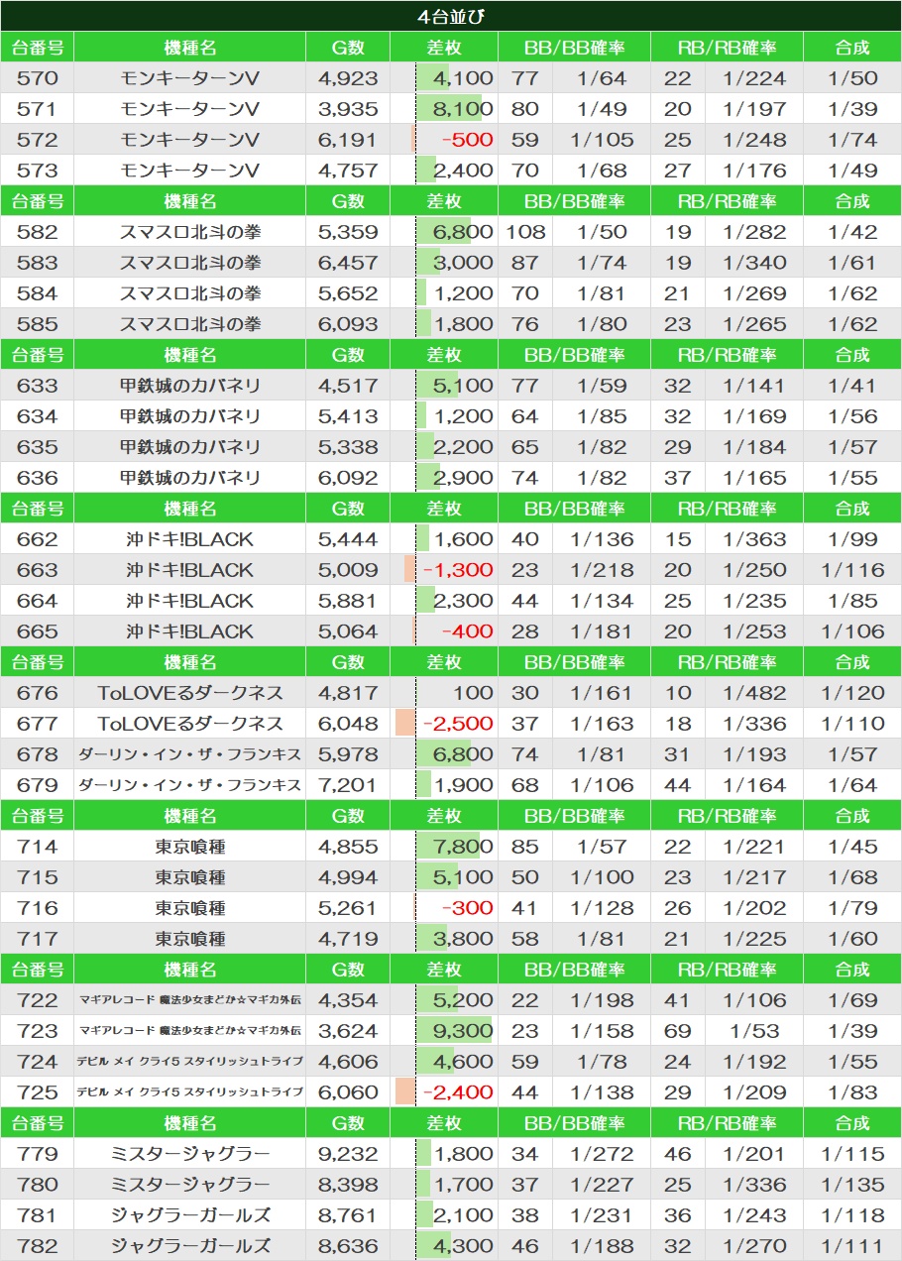The image size is (902, 1261).
Task: Select the -2,400 difference in row 725
Action: click(x=444, y=1092)
